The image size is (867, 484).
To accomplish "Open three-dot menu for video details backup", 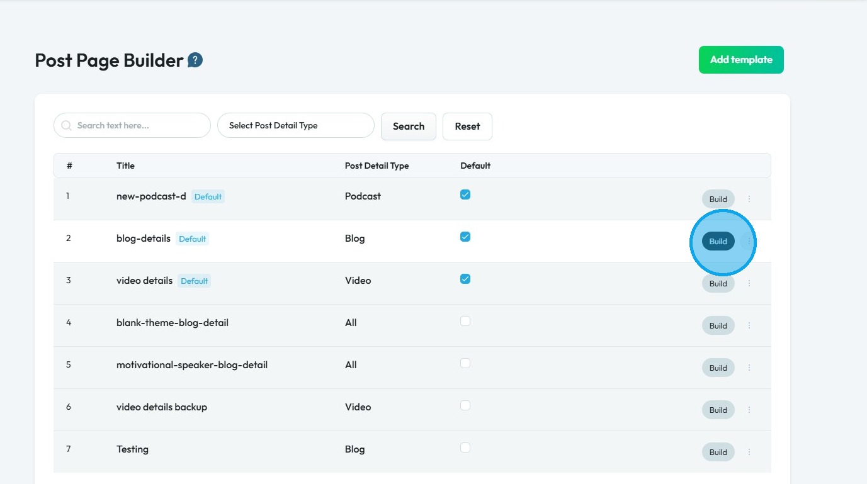I will click(x=749, y=410).
